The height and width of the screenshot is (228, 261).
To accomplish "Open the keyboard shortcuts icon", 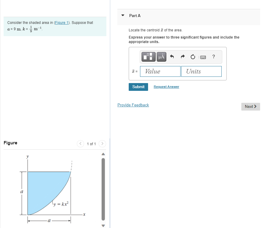I will coord(203,56).
